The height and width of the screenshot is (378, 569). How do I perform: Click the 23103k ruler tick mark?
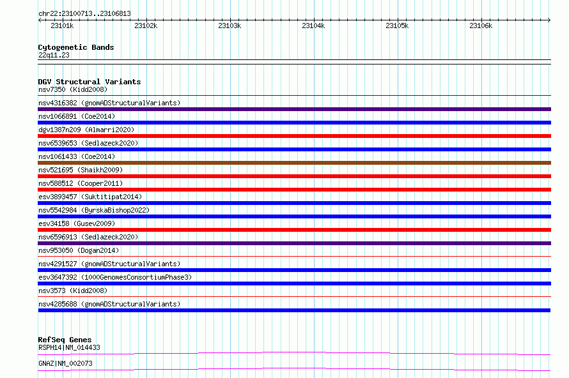pos(230,20)
